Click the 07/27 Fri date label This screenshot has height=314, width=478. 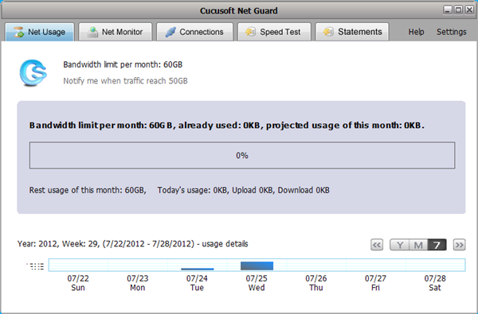375,283
